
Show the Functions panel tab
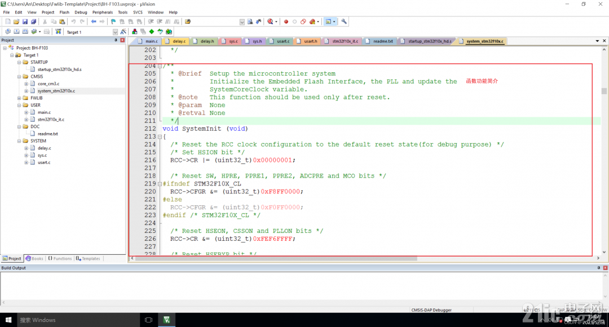[60, 259]
